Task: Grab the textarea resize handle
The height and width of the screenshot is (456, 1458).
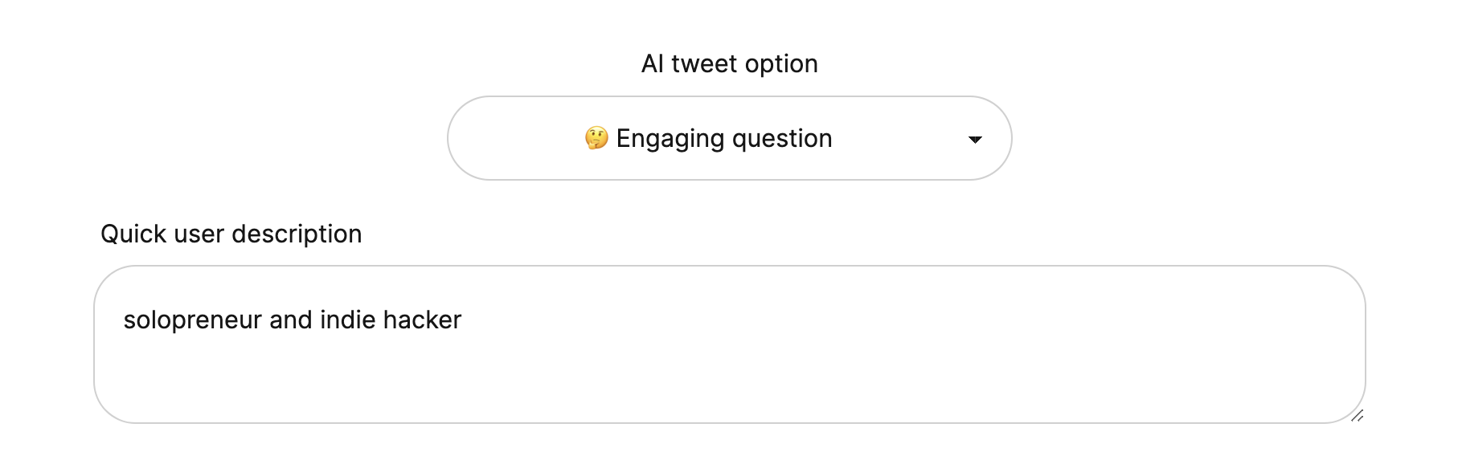Action: 1357,415
